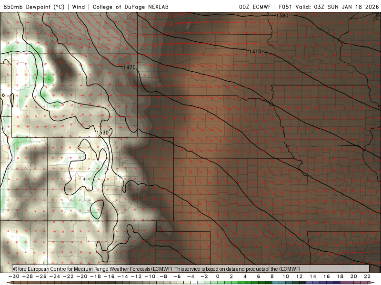Click the -30 value on the color scale
This screenshot has height=285, width=381.
[x=14, y=276]
